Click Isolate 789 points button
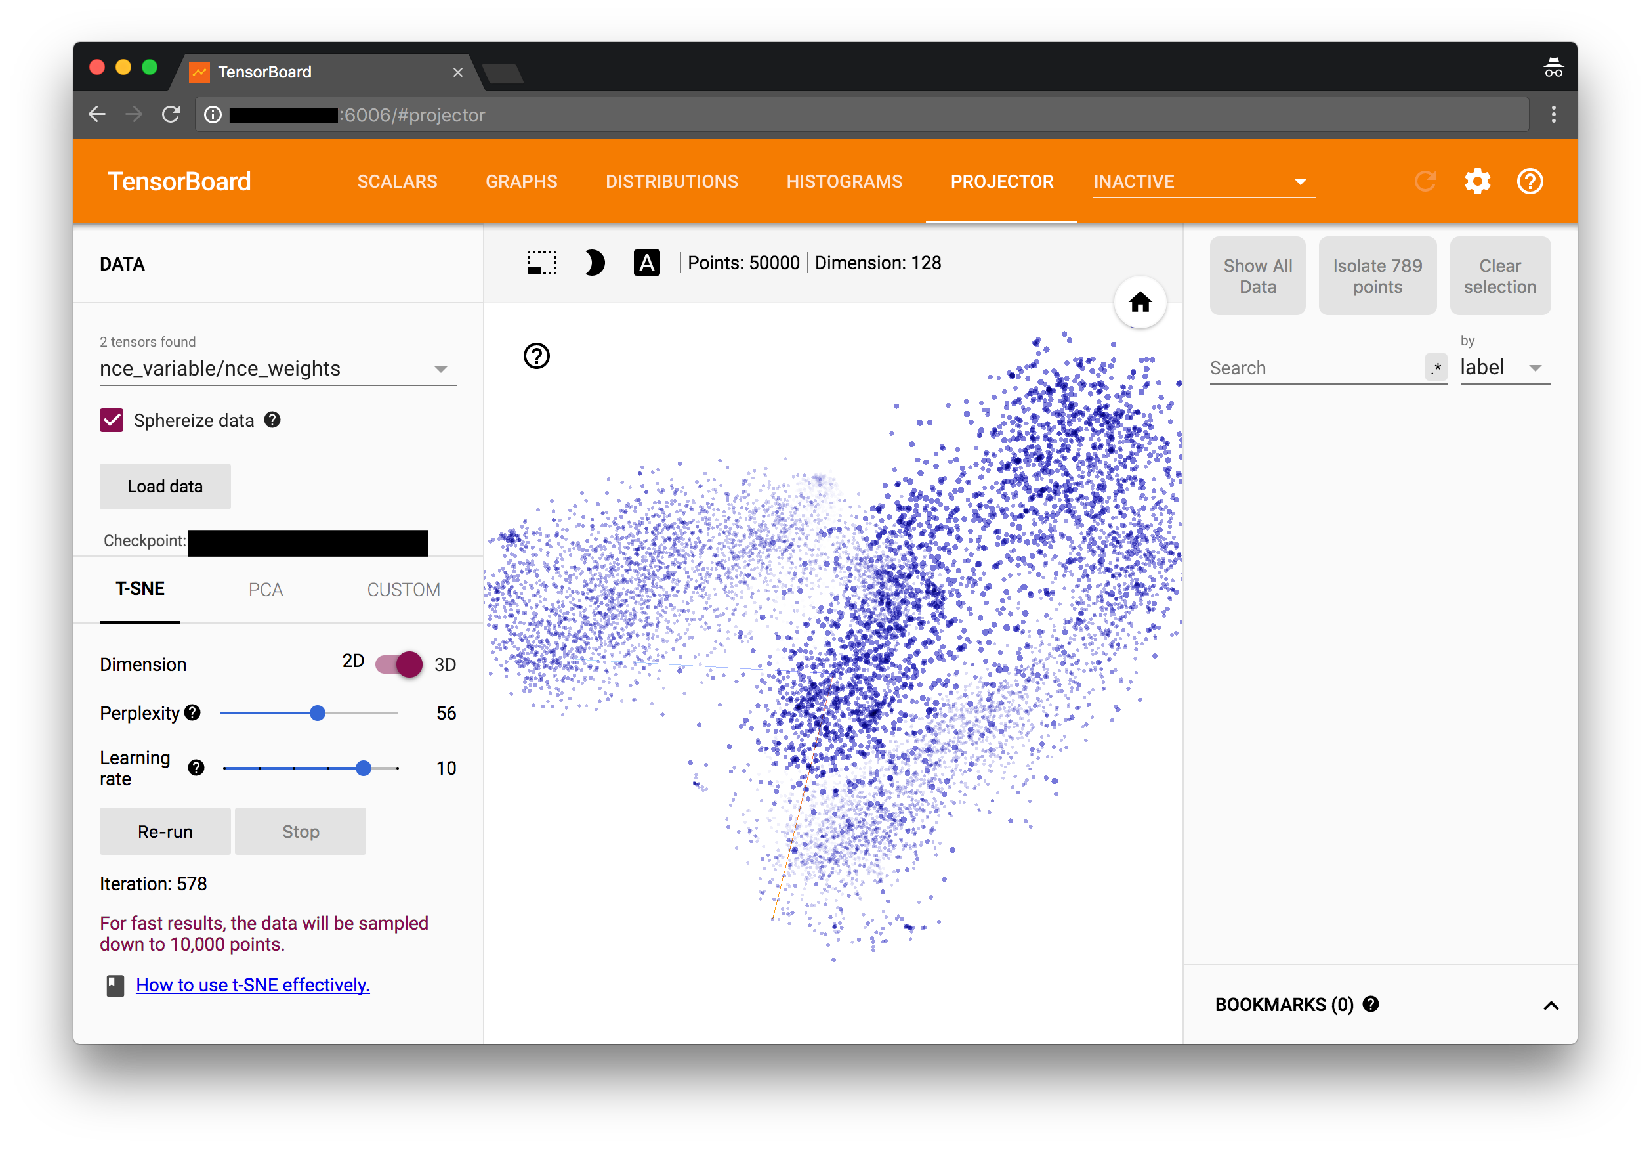The width and height of the screenshot is (1651, 1149). click(x=1377, y=276)
